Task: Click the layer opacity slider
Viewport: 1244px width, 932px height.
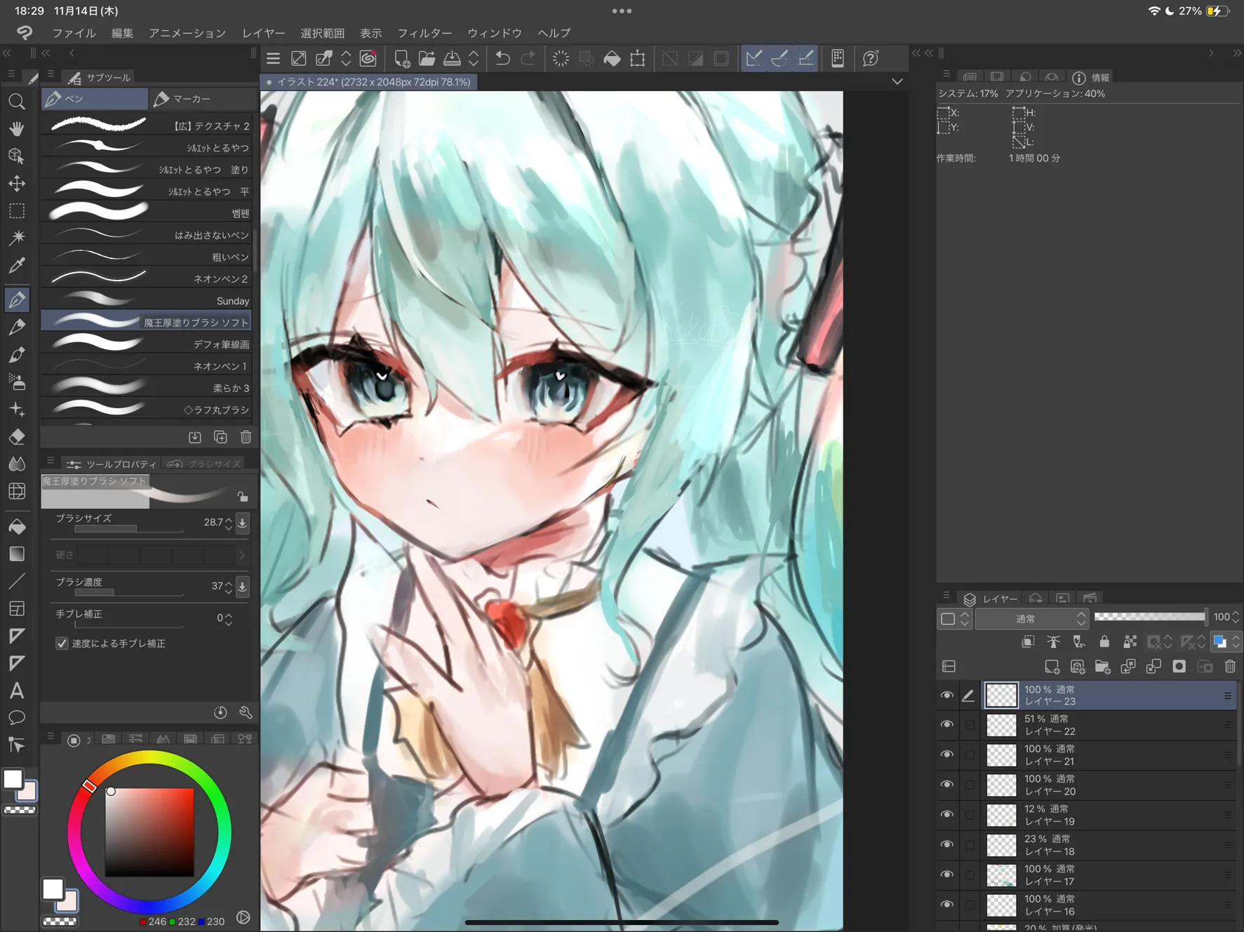Action: [x=1150, y=617]
